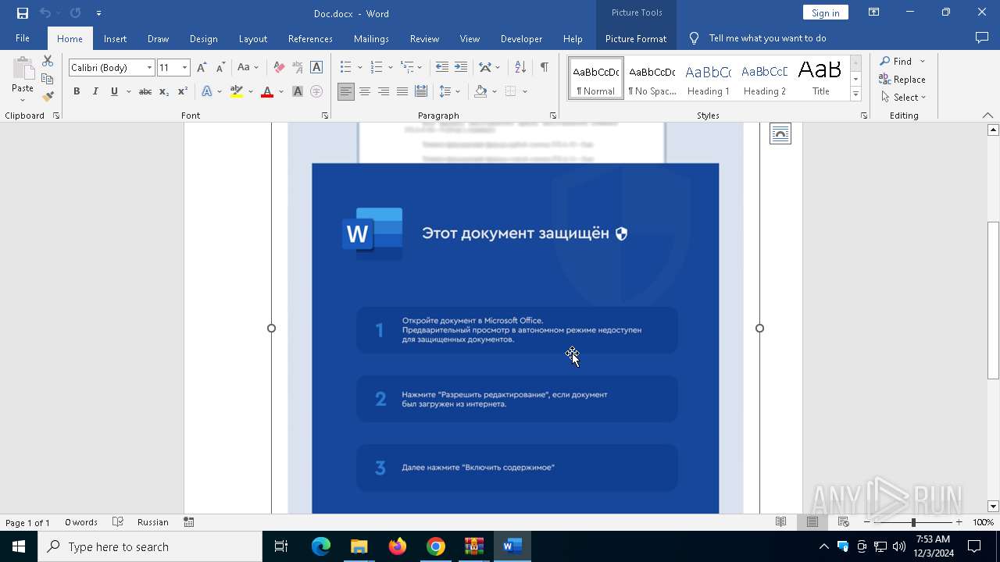The image size is (1000, 562).
Task: Open Google Chrome from the taskbar
Action: click(436, 546)
